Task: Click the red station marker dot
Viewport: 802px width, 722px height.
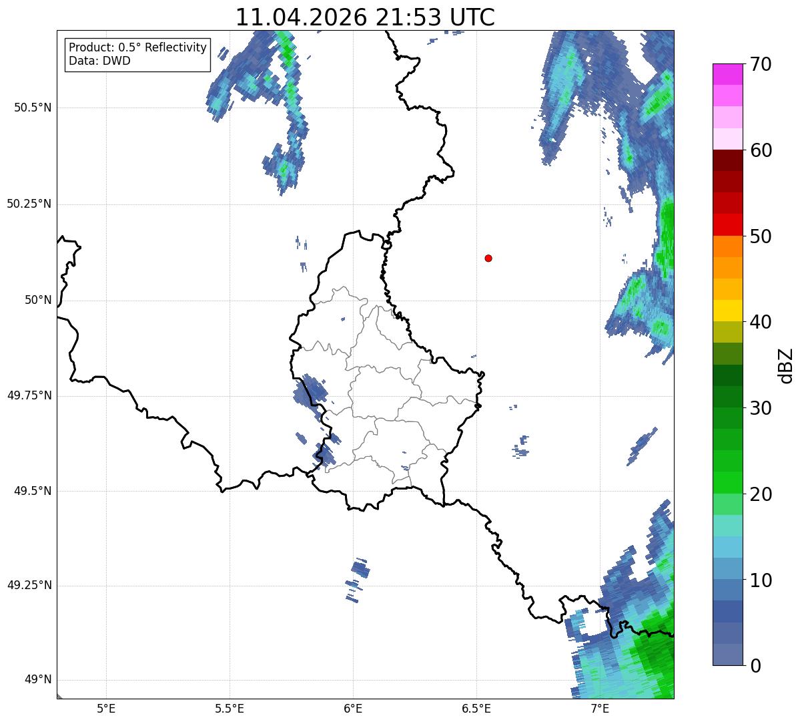Action: click(x=488, y=258)
